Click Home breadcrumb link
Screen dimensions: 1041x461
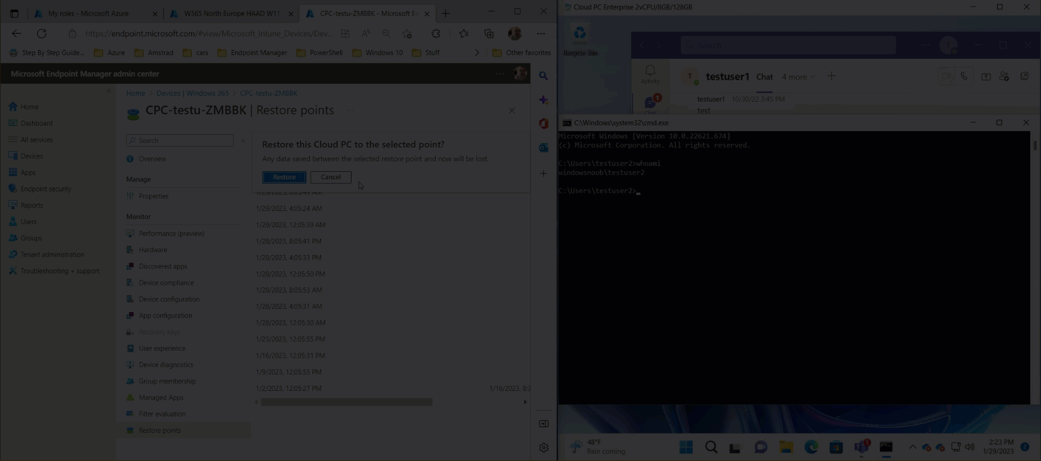(x=135, y=93)
